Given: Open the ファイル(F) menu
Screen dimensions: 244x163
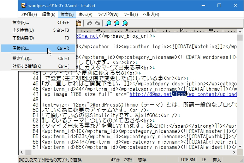Looking at the screenshot, I should pyautogui.click(x=29, y=14).
